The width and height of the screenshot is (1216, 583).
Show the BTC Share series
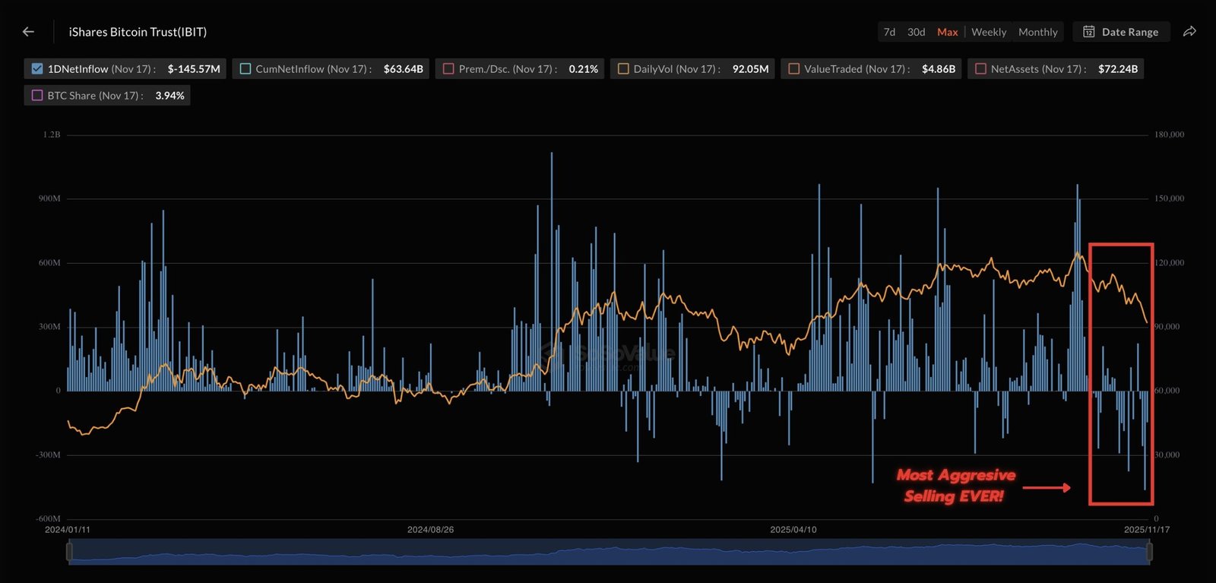(37, 96)
